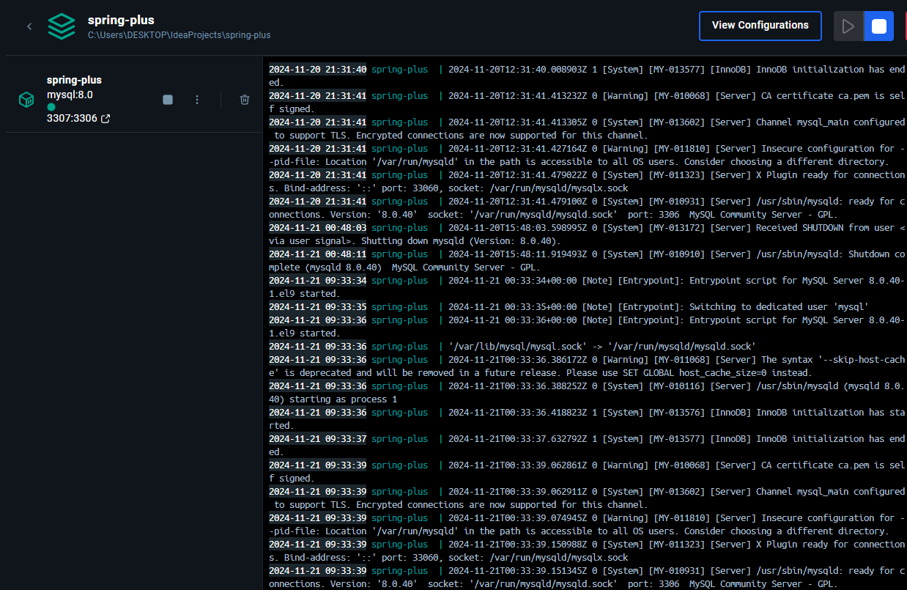Click "2024-11-21T00:33:36.418823Z" log time value

[517, 413]
